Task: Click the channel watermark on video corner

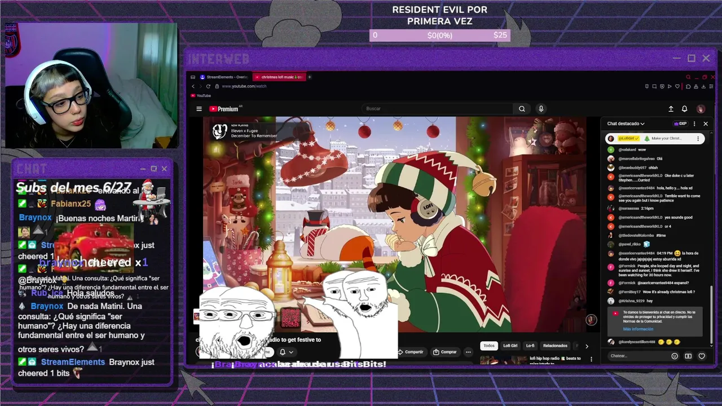Action: pyautogui.click(x=591, y=320)
